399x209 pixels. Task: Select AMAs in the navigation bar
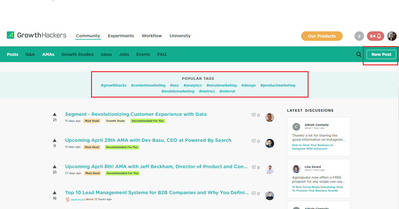click(x=48, y=54)
